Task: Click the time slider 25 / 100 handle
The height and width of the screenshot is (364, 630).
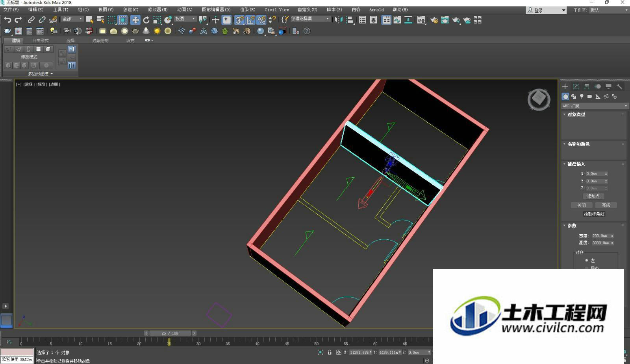Action: (x=170, y=333)
